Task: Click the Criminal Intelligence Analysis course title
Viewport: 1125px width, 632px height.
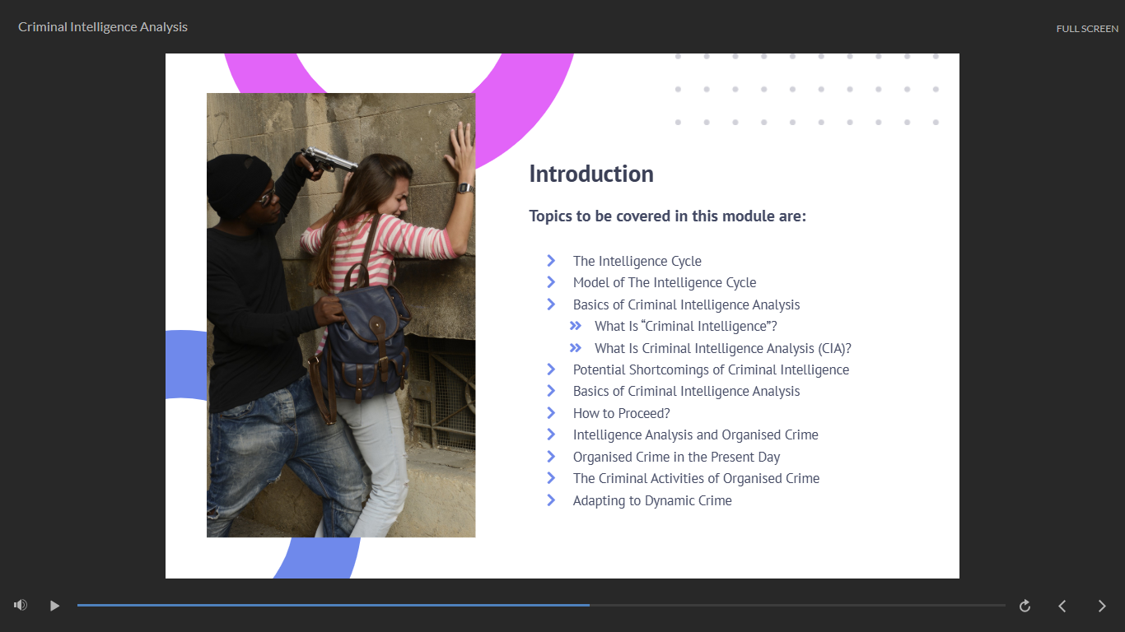Action: point(103,27)
